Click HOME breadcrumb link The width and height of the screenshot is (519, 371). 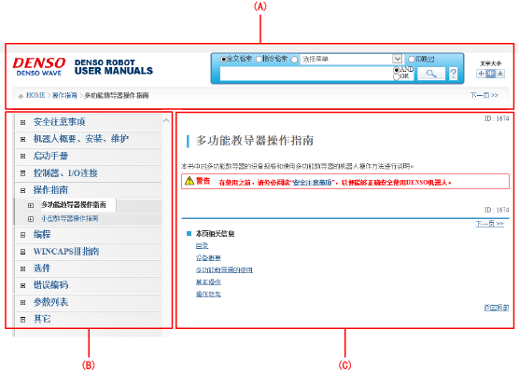pyautogui.click(x=35, y=96)
